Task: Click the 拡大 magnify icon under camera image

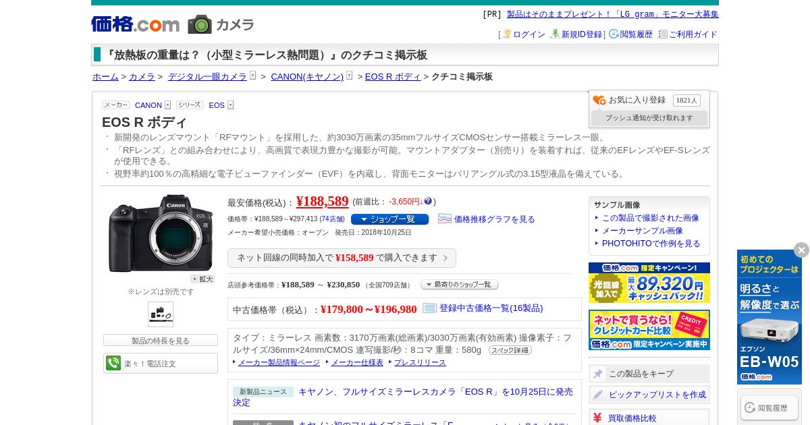Action: point(202,279)
